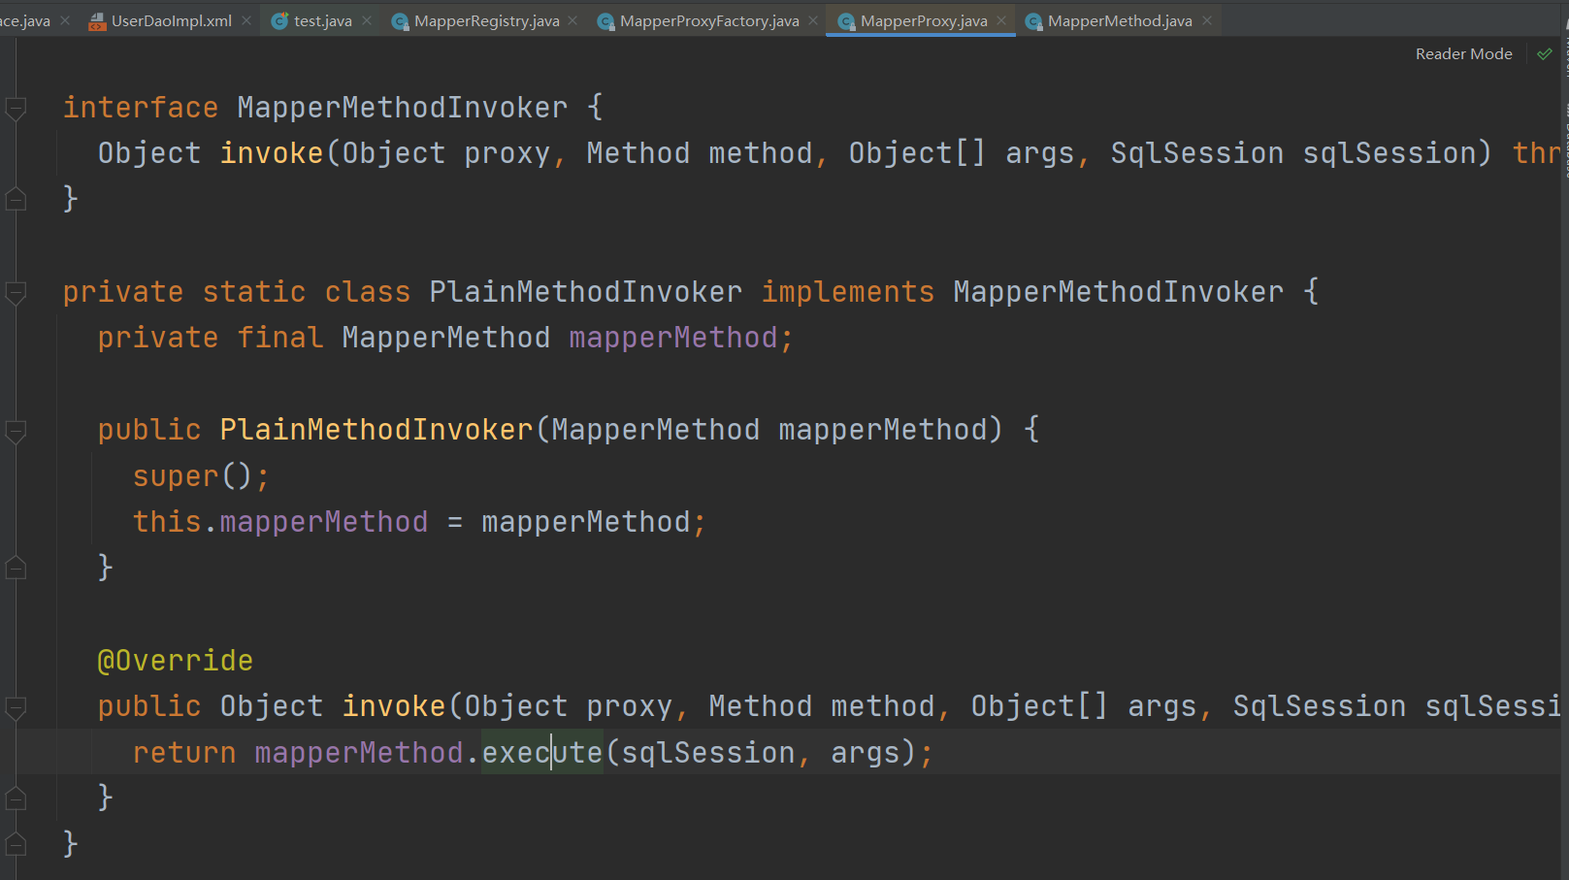Screen dimensions: 1569x880
Task: Click the fold end marker of MapperMethodInvoker interface
Action: click(x=16, y=199)
